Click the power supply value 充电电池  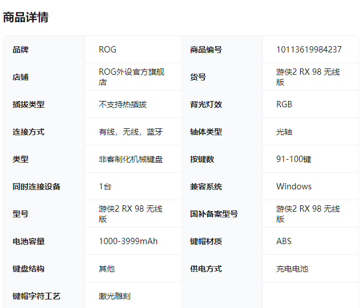(292, 269)
